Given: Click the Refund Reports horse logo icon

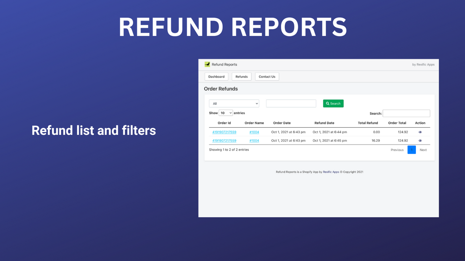Looking at the screenshot, I should click(x=207, y=64).
